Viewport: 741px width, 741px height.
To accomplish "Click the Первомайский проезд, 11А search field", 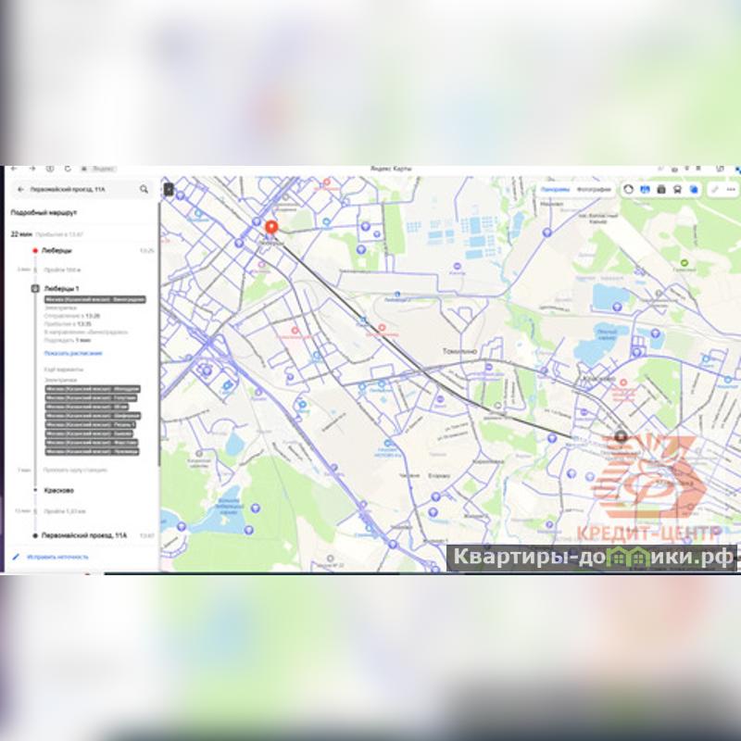I will coord(79,189).
